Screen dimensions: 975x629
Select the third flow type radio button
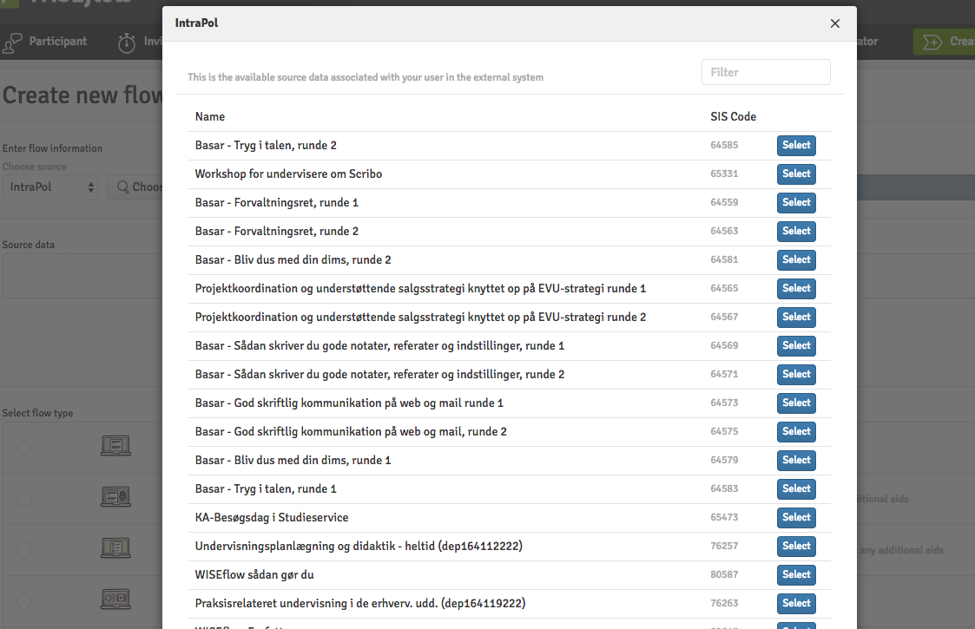click(x=24, y=549)
